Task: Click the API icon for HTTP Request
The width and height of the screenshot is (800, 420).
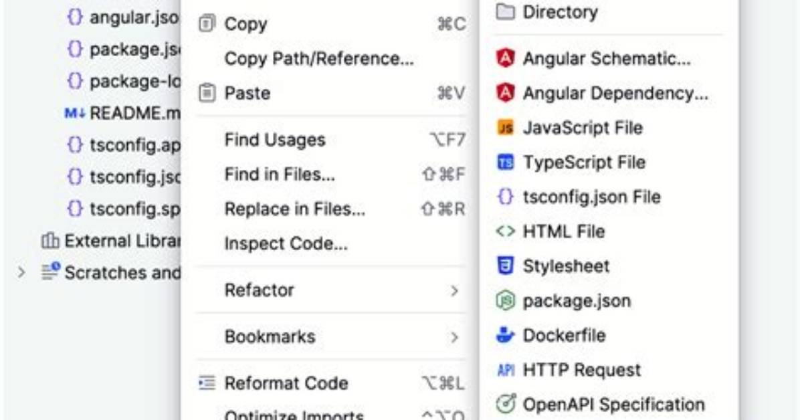Action: pos(505,369)
